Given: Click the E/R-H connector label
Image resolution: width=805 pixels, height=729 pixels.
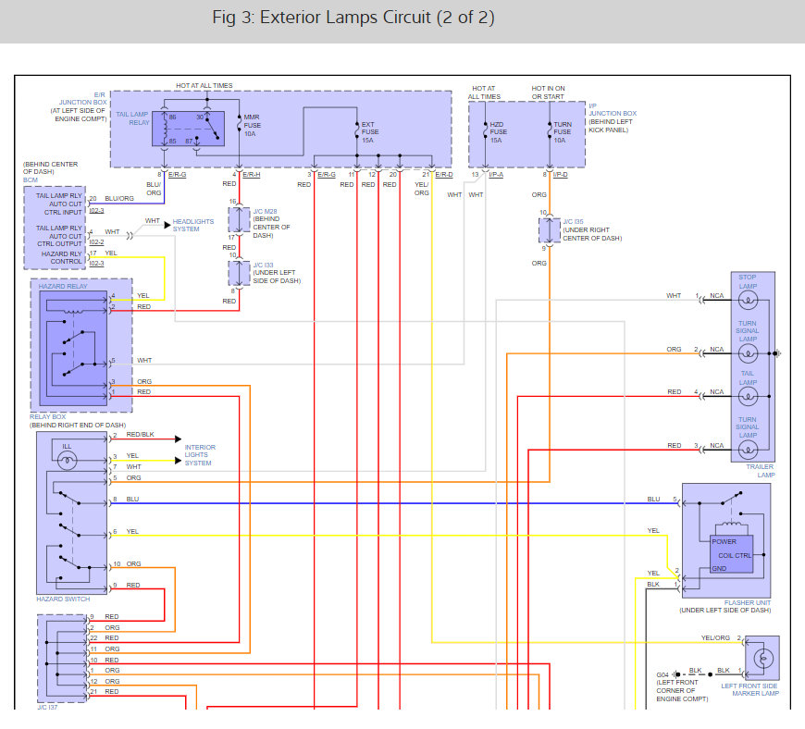Looking at the screenshot, I should click(252, 175).
